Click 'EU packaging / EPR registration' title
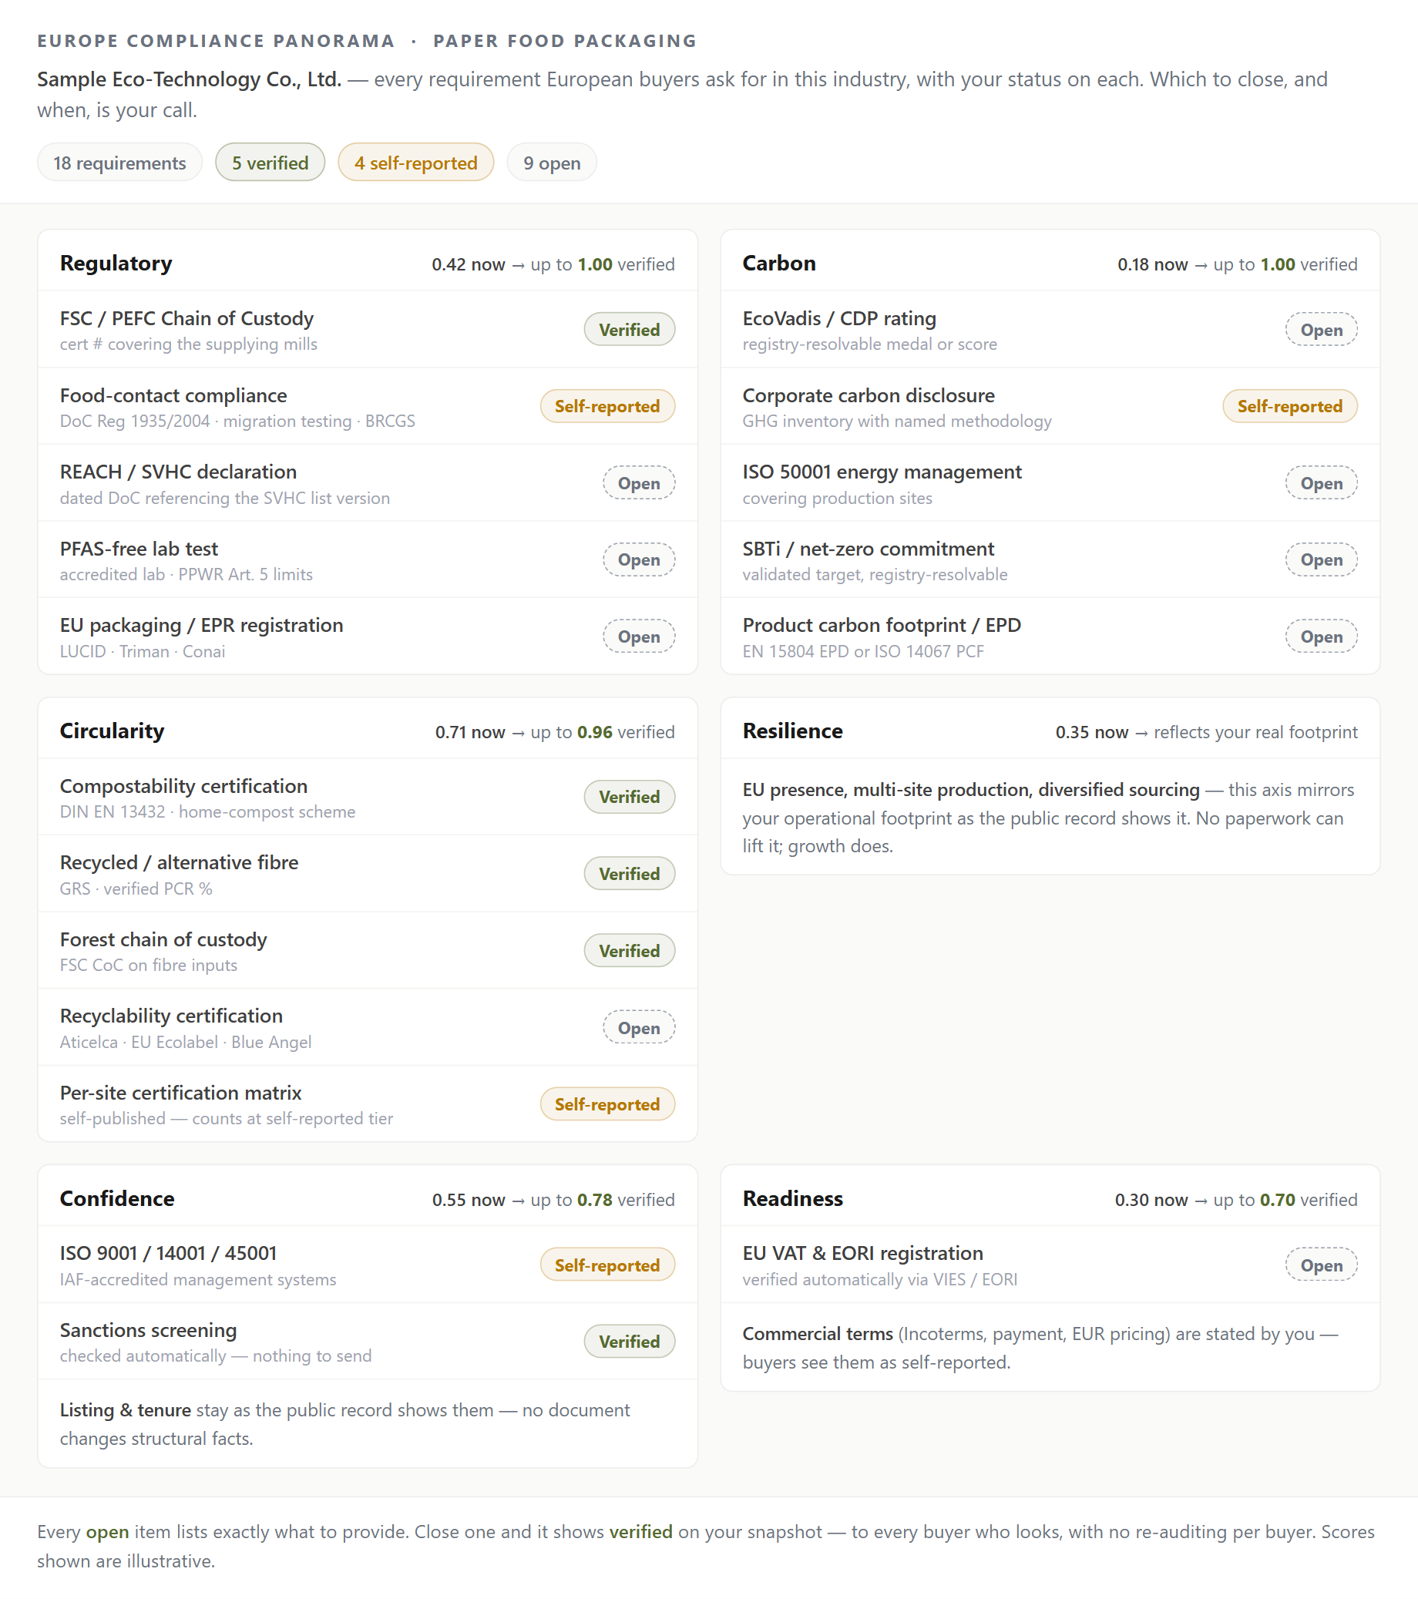This screenshot has height=1599, width=1418. pos(202,625)
